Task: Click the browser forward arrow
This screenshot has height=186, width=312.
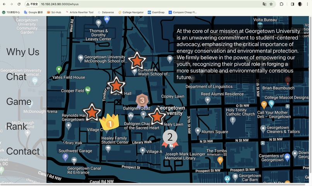Action: tap(12, 4)
